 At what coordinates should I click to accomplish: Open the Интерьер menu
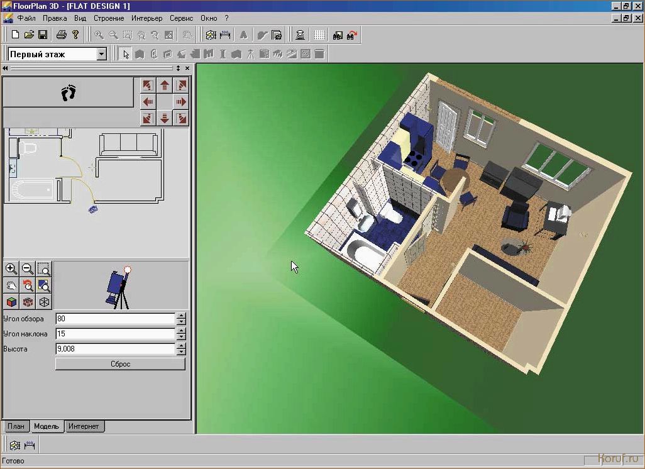[147, 18]
